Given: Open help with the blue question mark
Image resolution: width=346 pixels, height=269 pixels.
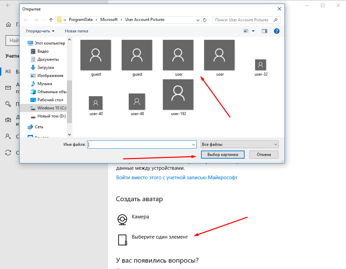Looking at the screenshot, I should point(276,31).
